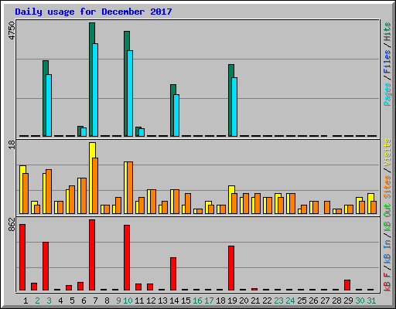Click the cyan files bar on day 10
This screenshot has width=396, height=309.
click(130, 93)
